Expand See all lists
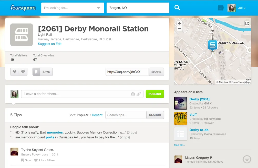The height and width of the screenshot is (168, 258). pos(179,145)
